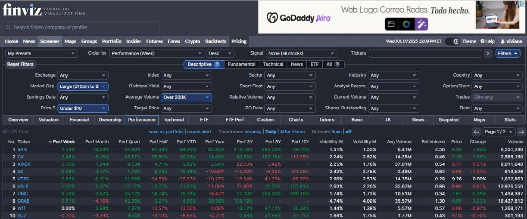Go to the next results page

tap(521, 132)
